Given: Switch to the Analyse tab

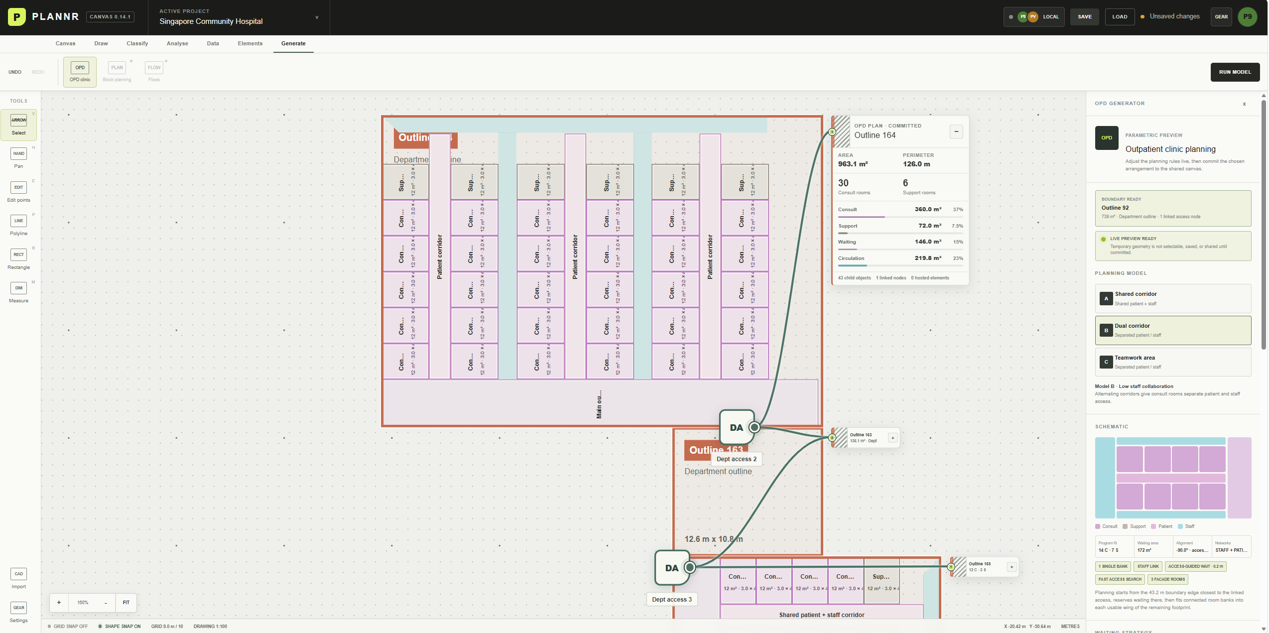Looking at the screenshot, I should [x=177, y=43].
